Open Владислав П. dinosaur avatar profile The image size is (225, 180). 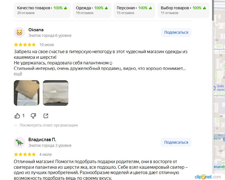pos(19,142)
